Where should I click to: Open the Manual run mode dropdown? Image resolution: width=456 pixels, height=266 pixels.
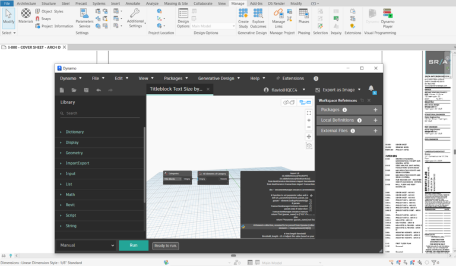pyautogui.click(x=86, y=245)
